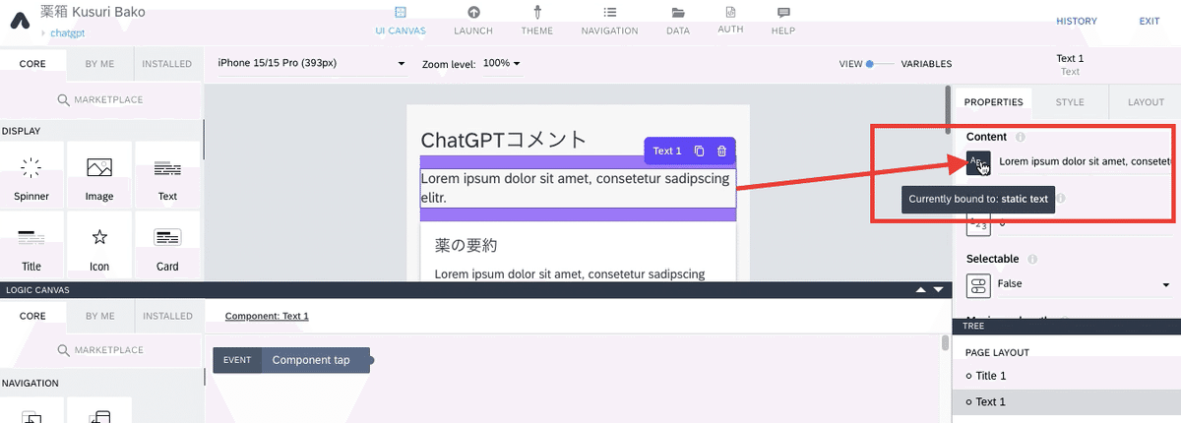Click the Display category header
This screenshot has width=1181, height=423.
click(x=20, y=131)
